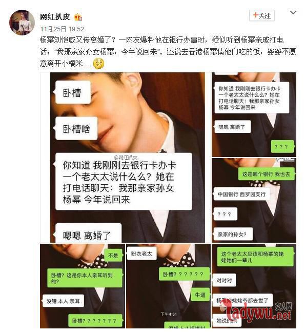Click the green 这是哪个银行 我也去 bubble
The width and height of the screenshot is (305, 332).
click(x=267, y=174)
